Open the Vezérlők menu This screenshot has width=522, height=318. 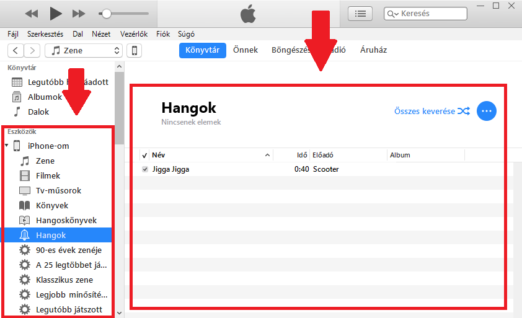point(134,34)
